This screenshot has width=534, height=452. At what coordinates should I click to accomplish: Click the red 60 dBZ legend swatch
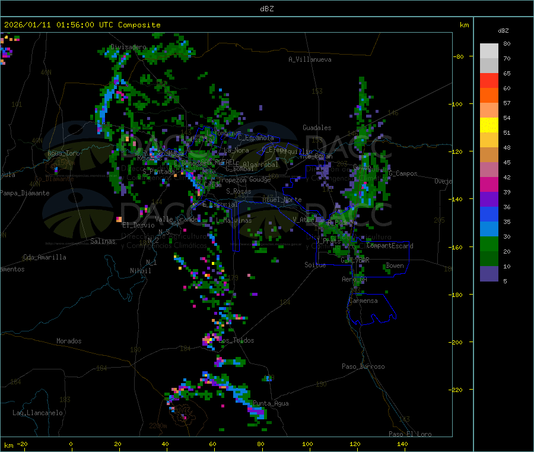(x=489, y=80)
